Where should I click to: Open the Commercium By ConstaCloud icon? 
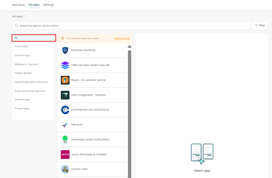pyautogui.click(x=65, y=110)
